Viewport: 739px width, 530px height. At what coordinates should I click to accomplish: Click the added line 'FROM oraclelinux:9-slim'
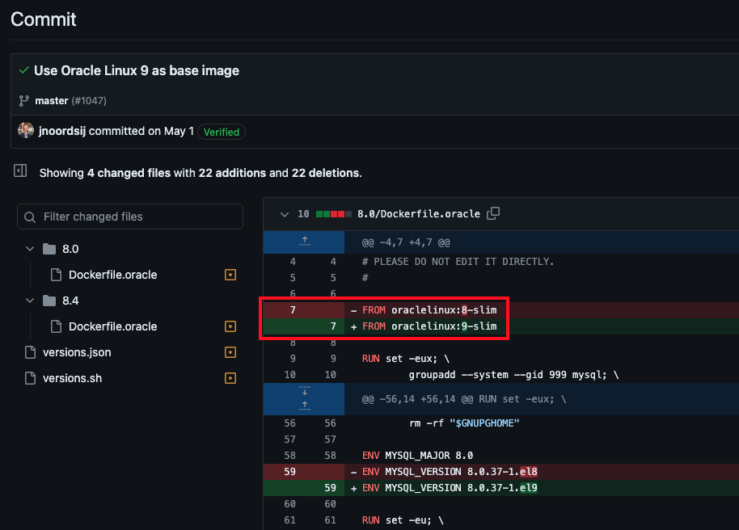click(429, 326)
